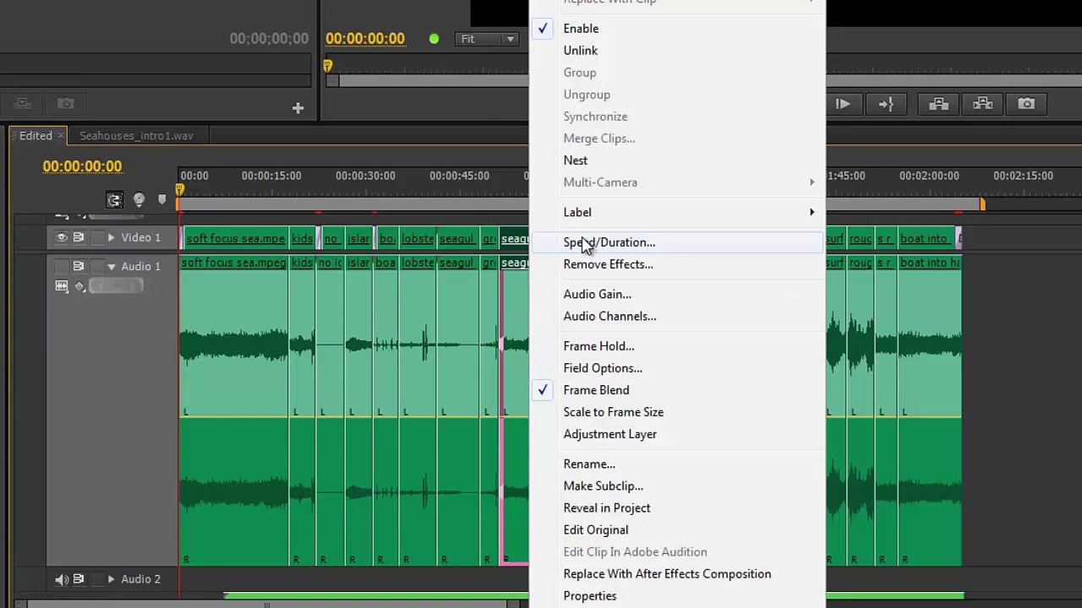Click the Set Encore Chapter Marker icon
This screenshot has width=1082, height=608.
139,200
